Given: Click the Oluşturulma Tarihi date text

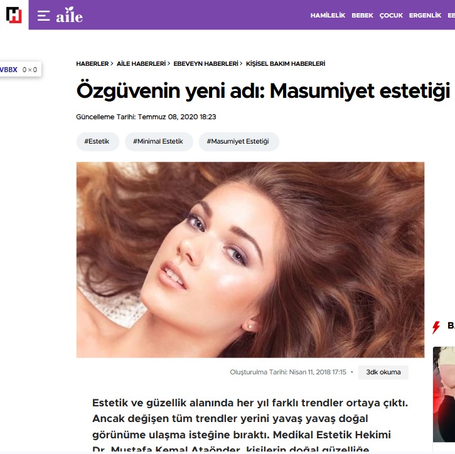Looking at the screenshot, I should [288, 372].
